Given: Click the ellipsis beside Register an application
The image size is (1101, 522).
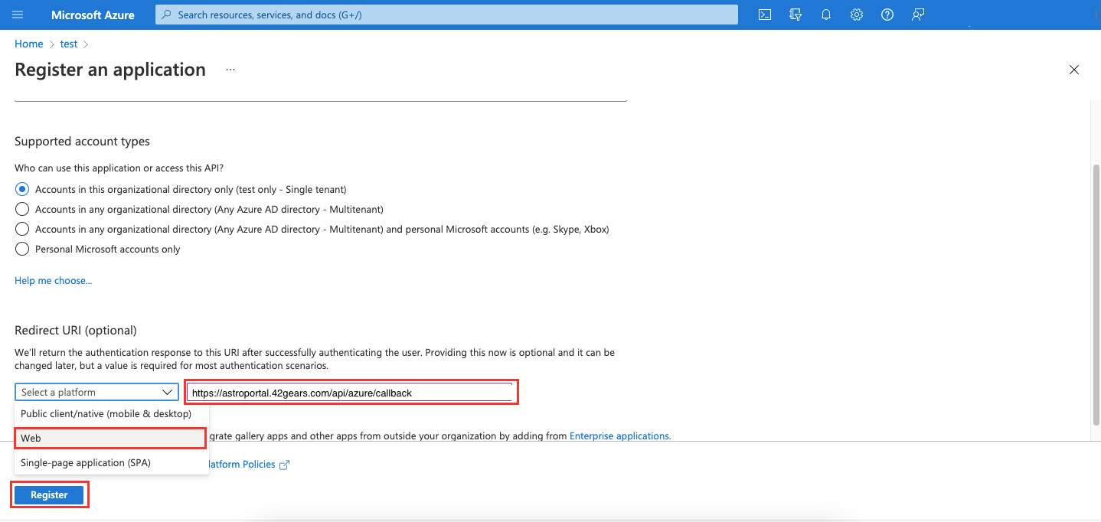Looking at the screenshot, I should tap(230, 70).
